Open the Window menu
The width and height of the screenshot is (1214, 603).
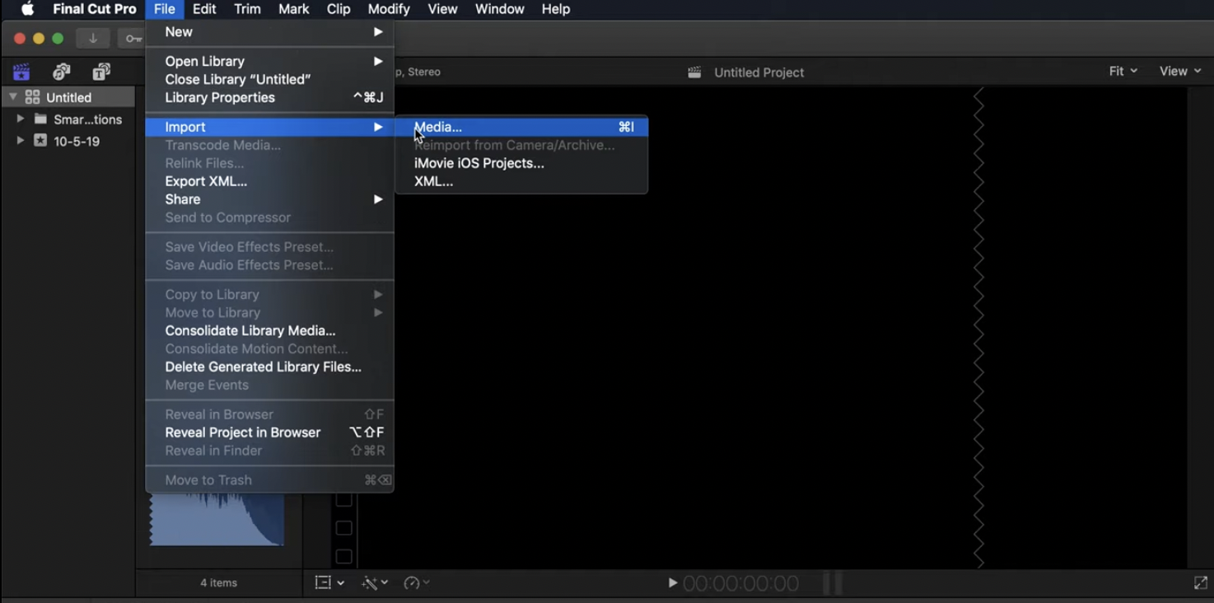(500, 9)
